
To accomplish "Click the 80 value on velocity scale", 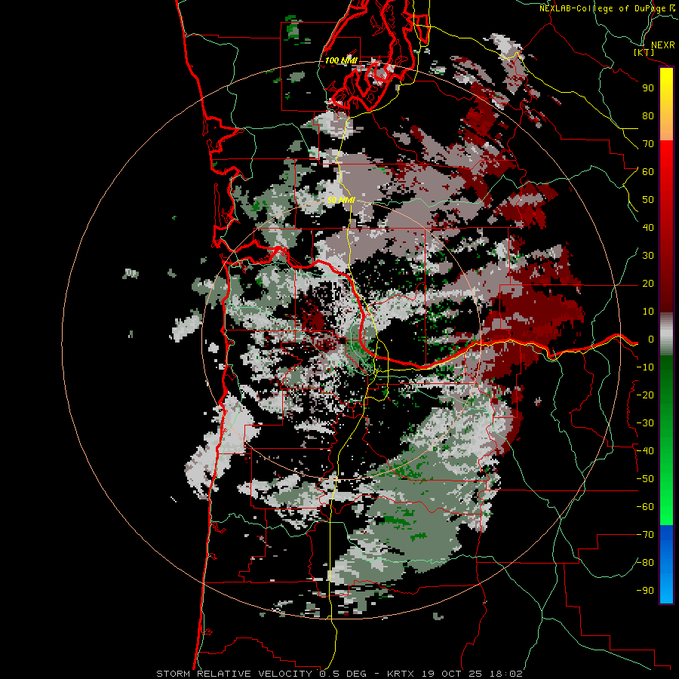I will [x=648, y=115].
